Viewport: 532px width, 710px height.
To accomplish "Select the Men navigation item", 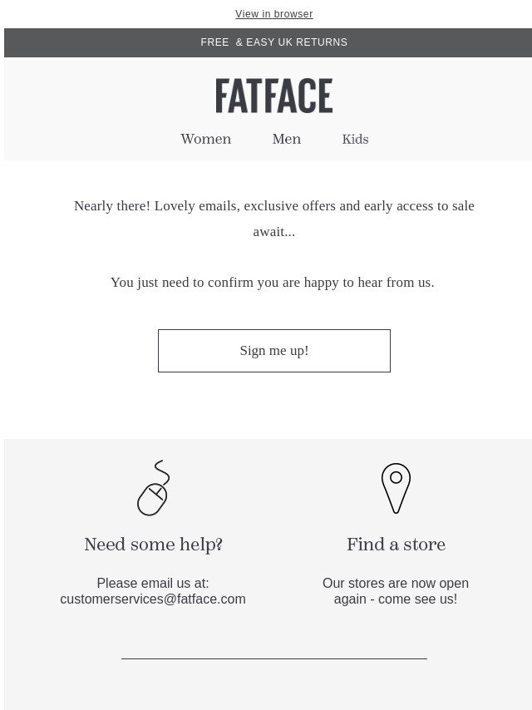I will click(287, 139).
